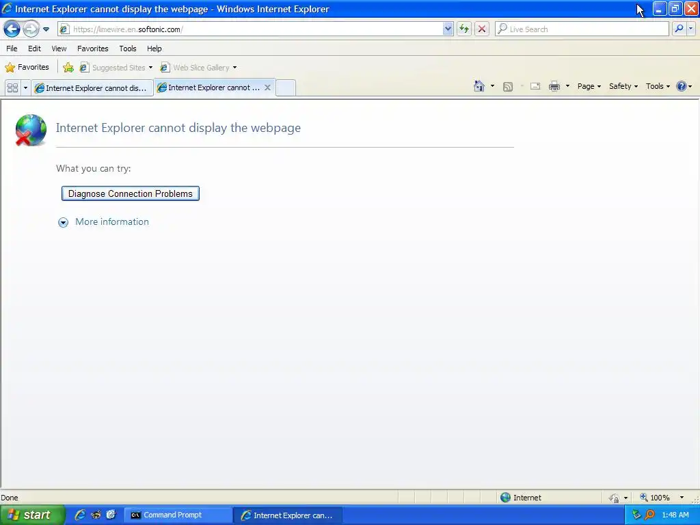The height and width of the screenshot is (525, 700).
Task: Click the system clock showing 1:48 AM
Action: pos(675,515)
